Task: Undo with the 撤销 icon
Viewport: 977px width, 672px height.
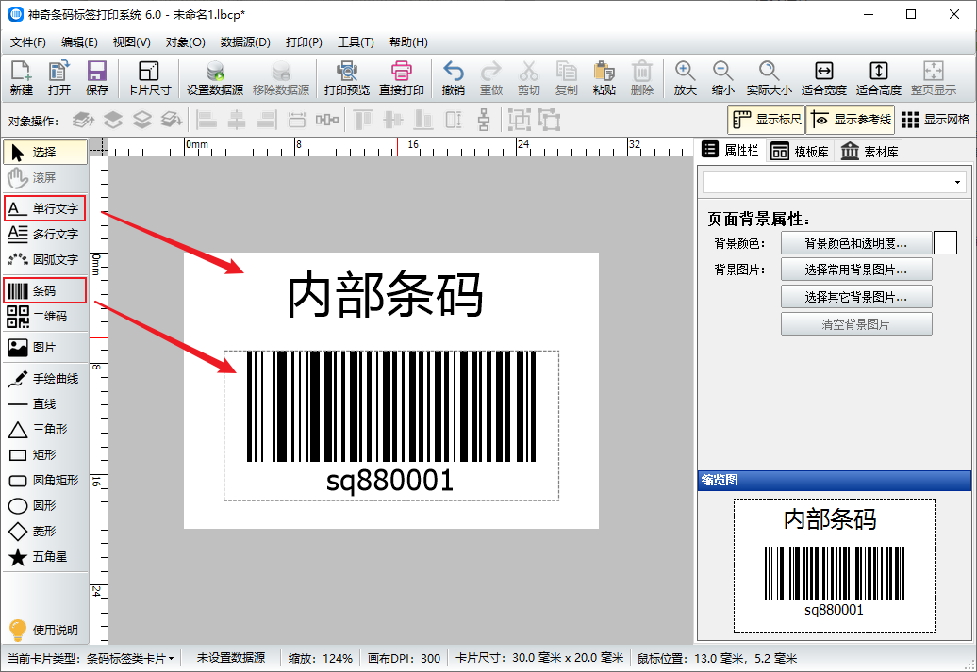Action: click(453, 78)
